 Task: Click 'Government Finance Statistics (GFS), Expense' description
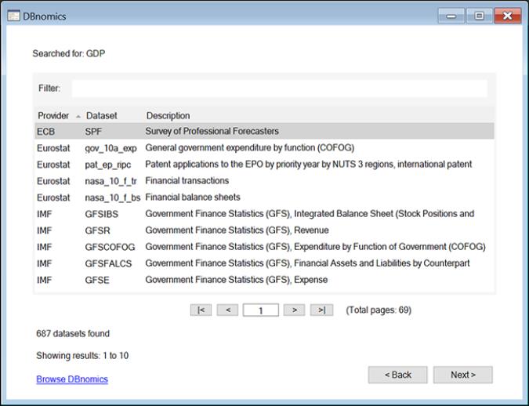(237, 280)
